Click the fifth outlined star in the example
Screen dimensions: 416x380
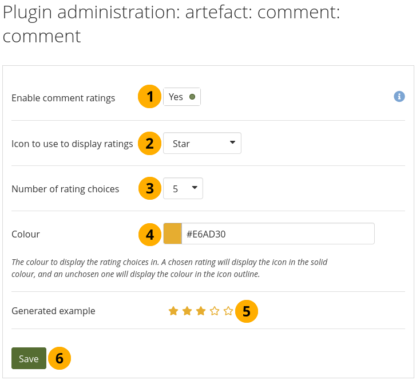[x=228, y=311]
